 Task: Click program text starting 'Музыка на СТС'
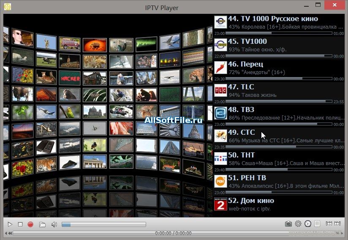(293, 141)
